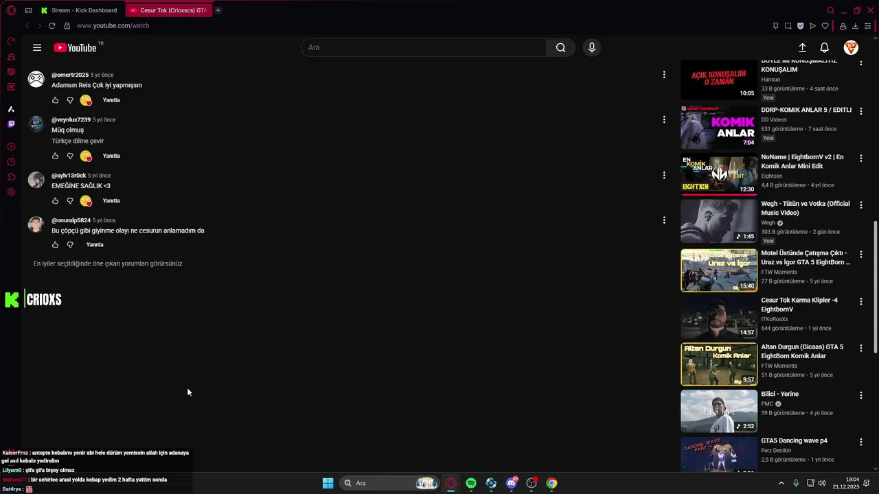879x494 pixels.
Task: Open the FTW Moments channel under Motel video
Action: point(779,272)
